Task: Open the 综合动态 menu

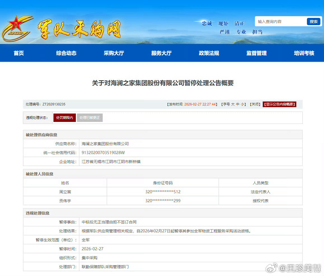Action: click(66, 53)
